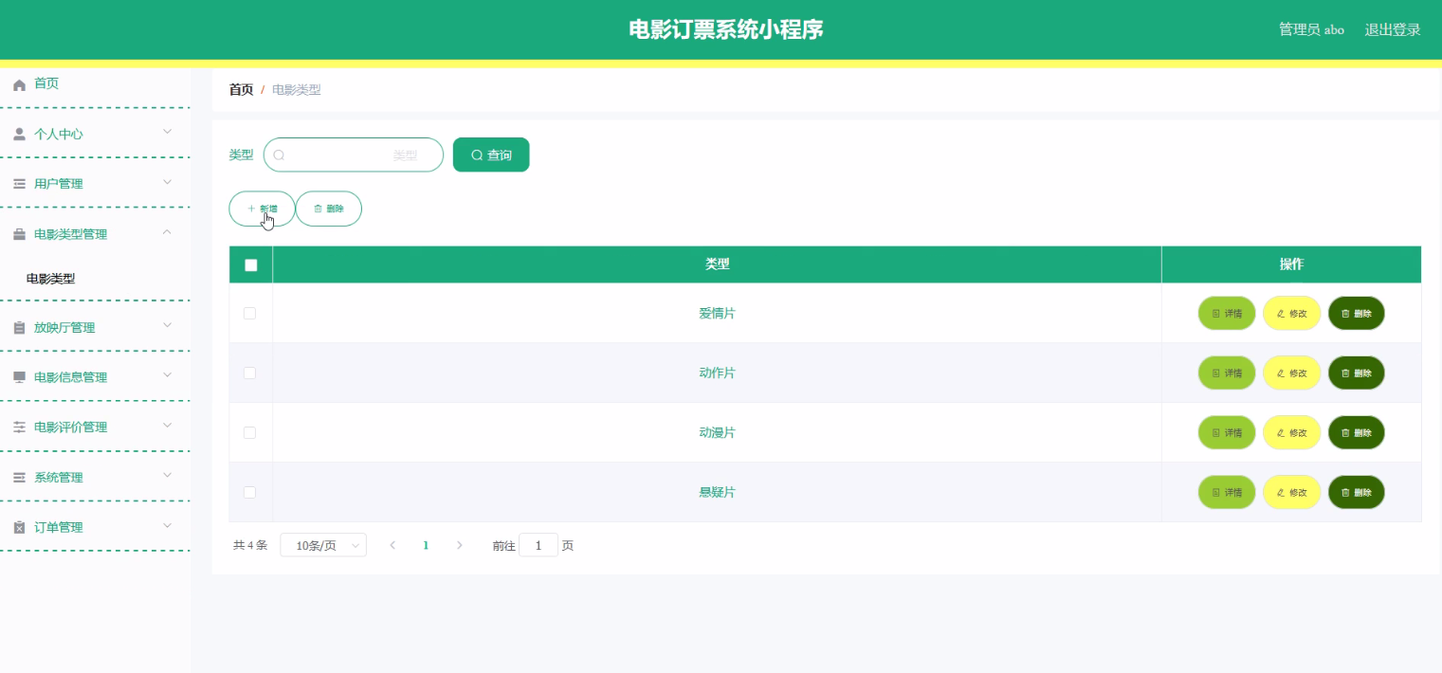Click the 前往 page number input field

[538, 544]
